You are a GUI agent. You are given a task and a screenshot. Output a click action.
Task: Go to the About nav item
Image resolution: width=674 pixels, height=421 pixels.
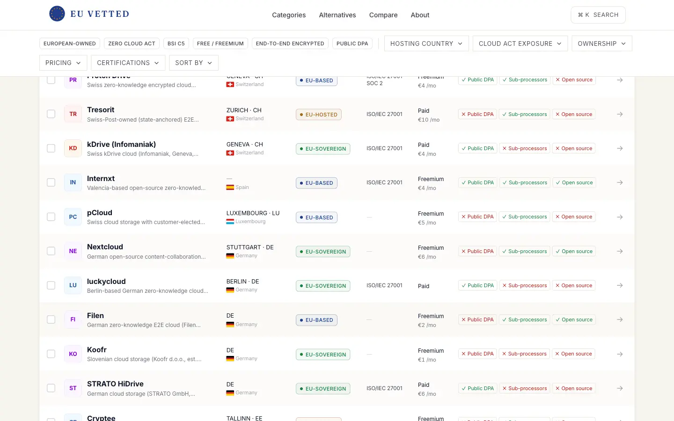pos(420,15)
